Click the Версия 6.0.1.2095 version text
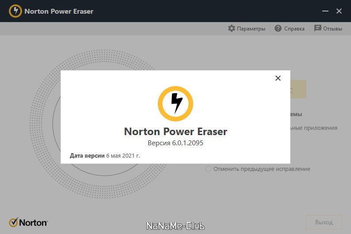351x234 pixels. pyautogui.click(x=175, y=143)
